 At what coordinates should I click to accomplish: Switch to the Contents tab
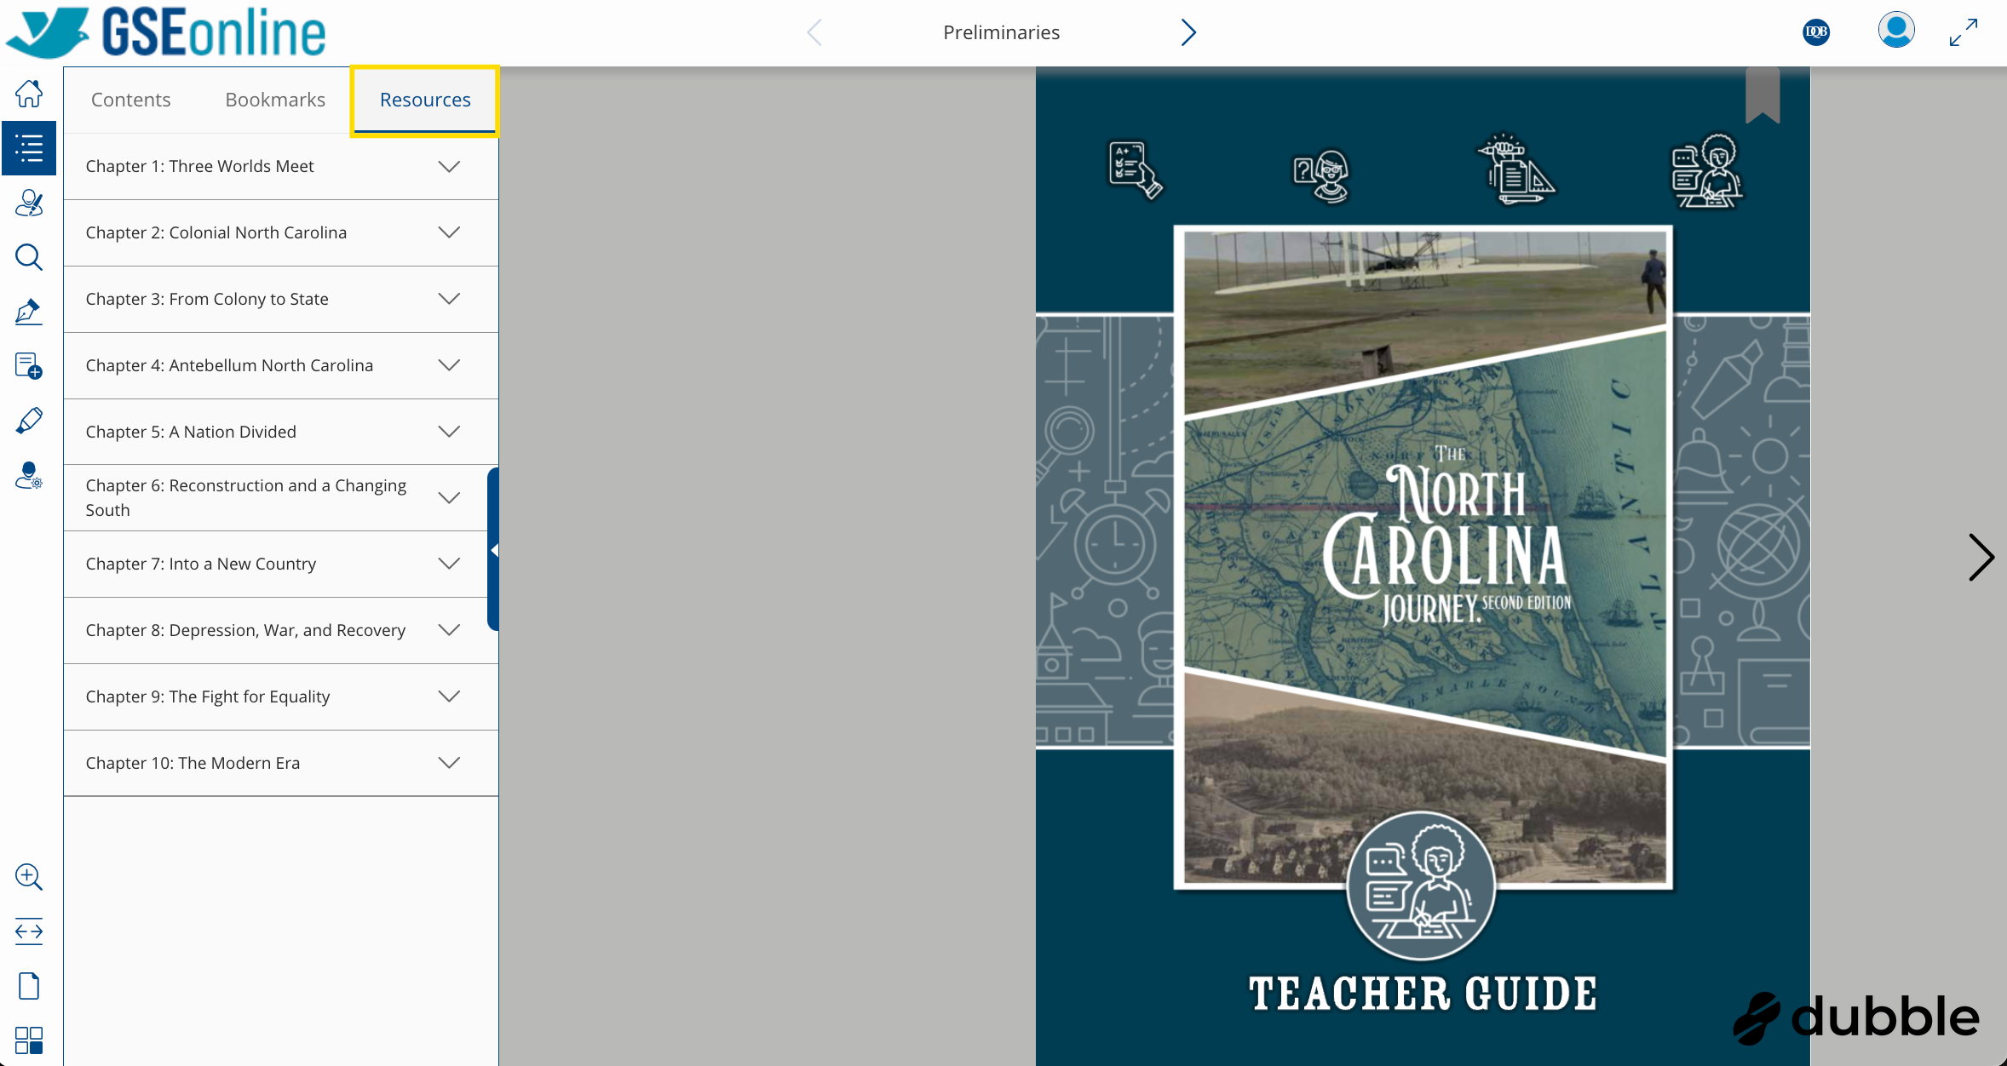(130, 100)
